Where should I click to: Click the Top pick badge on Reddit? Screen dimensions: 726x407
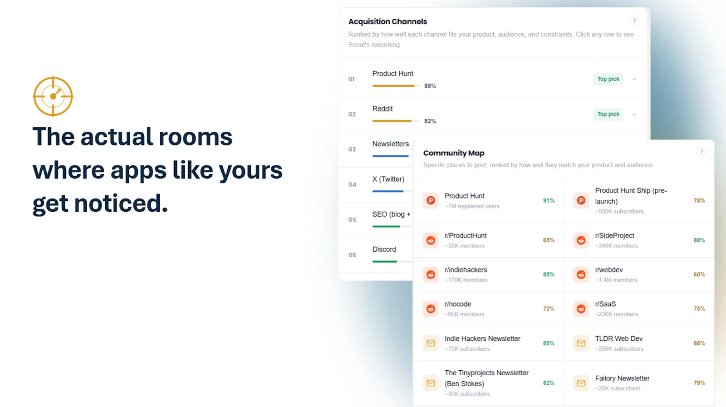[608, 114]
